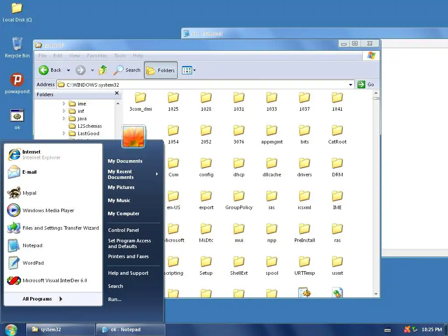The image size is (448, 336).
Task: Select the drivers folder
Action: [x=304, y=168]
